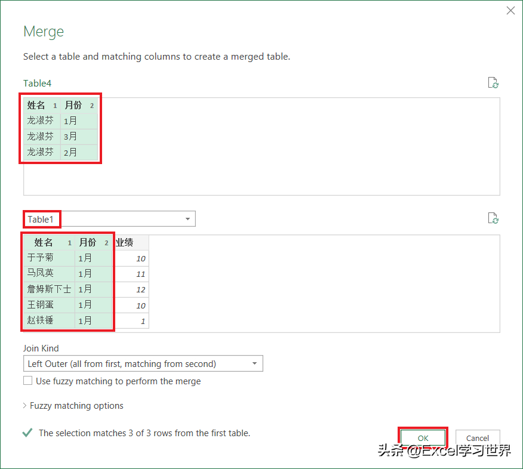
Task: Select 姓名 column header in Table4
Action: tap(42, 106)
